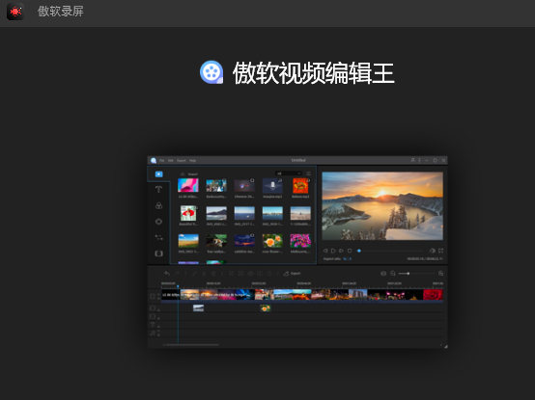Click the timeline zoom out magnifier
The height and width of the screenshot is (400, 535).
pyautogui.click(x=393, y=274)
